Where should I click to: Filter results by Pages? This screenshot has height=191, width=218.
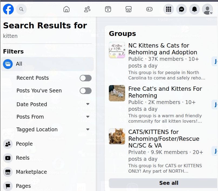coord(23,186)
